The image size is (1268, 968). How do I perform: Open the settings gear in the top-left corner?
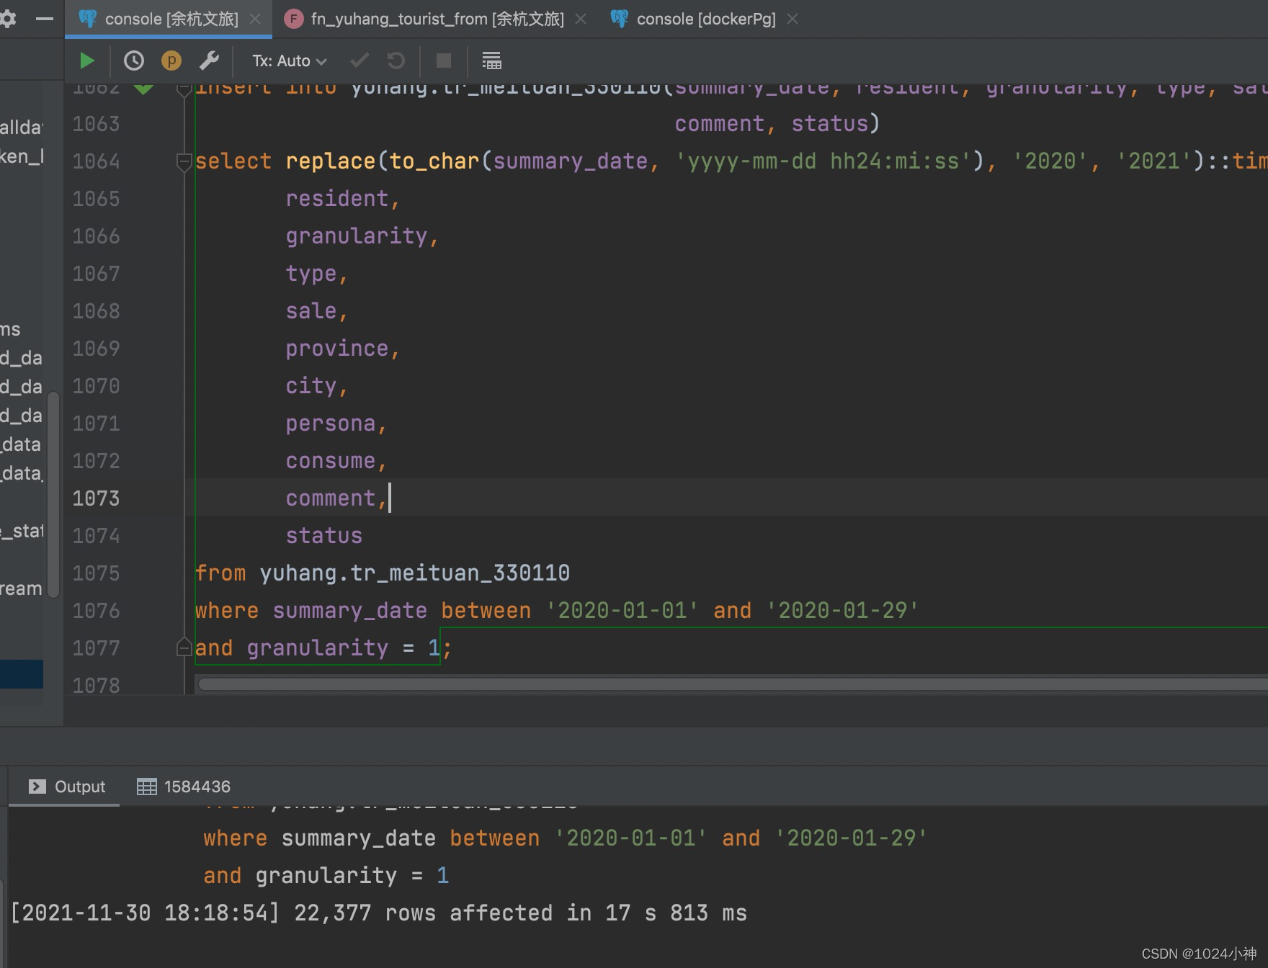coord(9,19)
